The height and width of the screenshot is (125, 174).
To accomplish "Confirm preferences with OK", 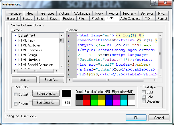I will 136,118.
